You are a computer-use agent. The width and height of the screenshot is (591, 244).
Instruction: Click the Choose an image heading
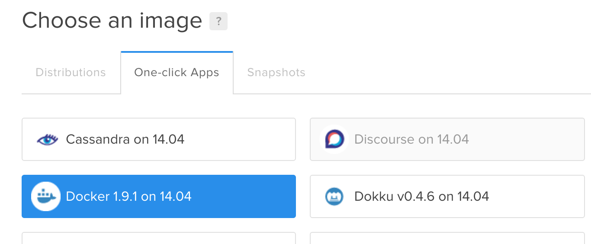112,20
